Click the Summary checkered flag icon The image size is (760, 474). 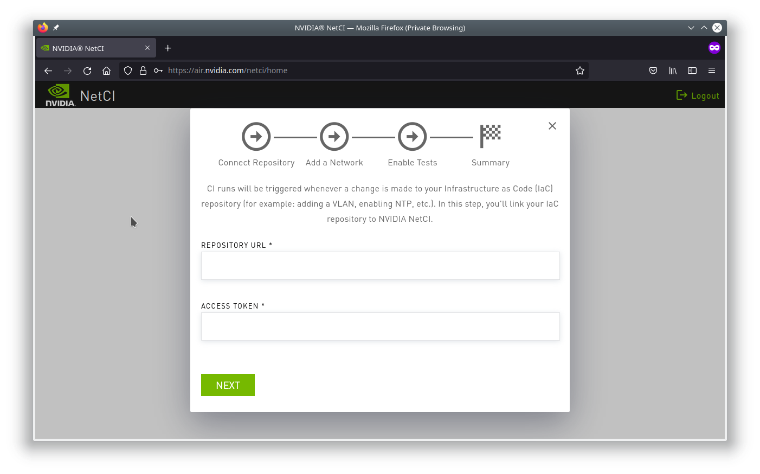[x=490, y=136]
